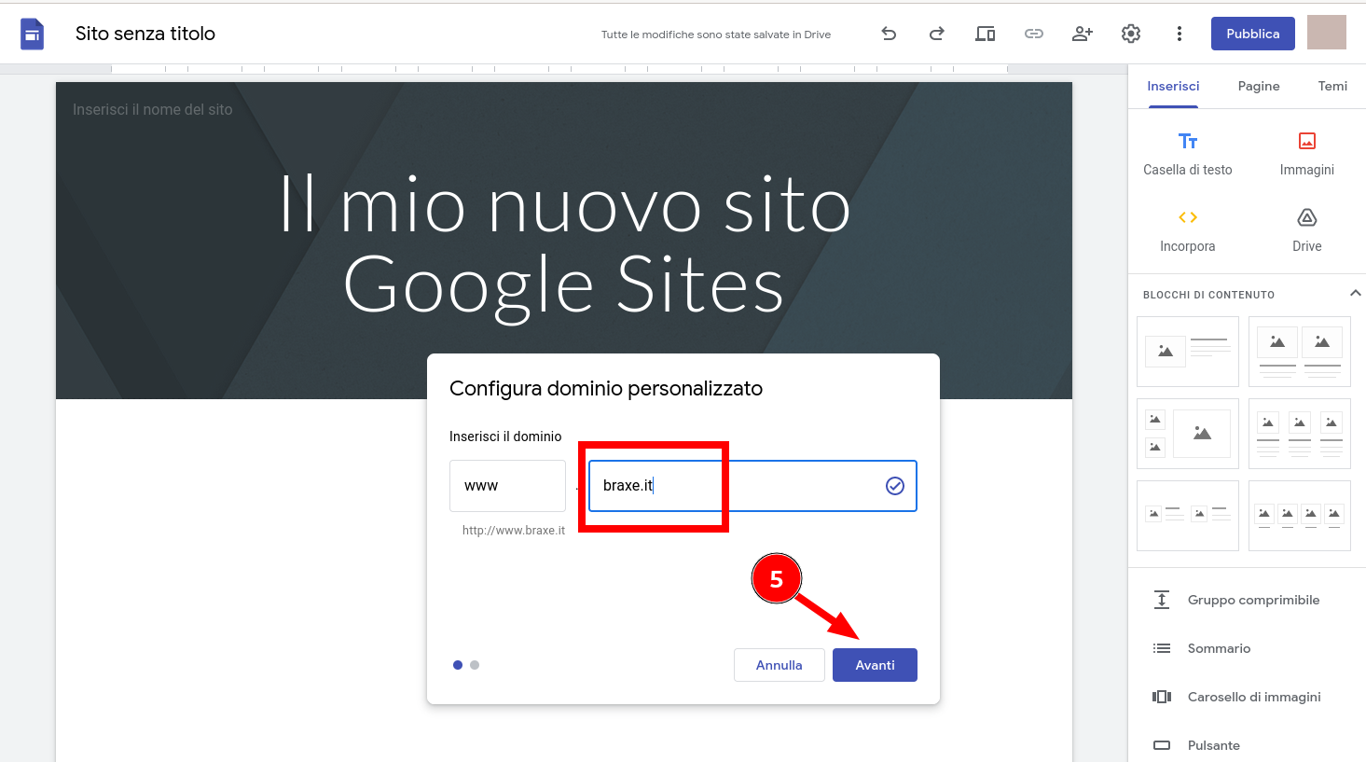Image resolution: width=1366 pixels, height=762 pixels.
Task: Copy published site link icon
Action: (x=1034, y=34)
